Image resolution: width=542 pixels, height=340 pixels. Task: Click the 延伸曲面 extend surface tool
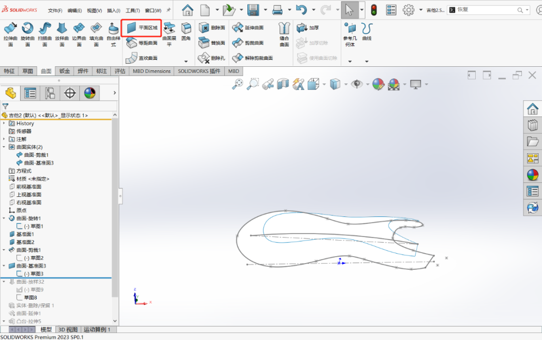[x=248, y=28]
